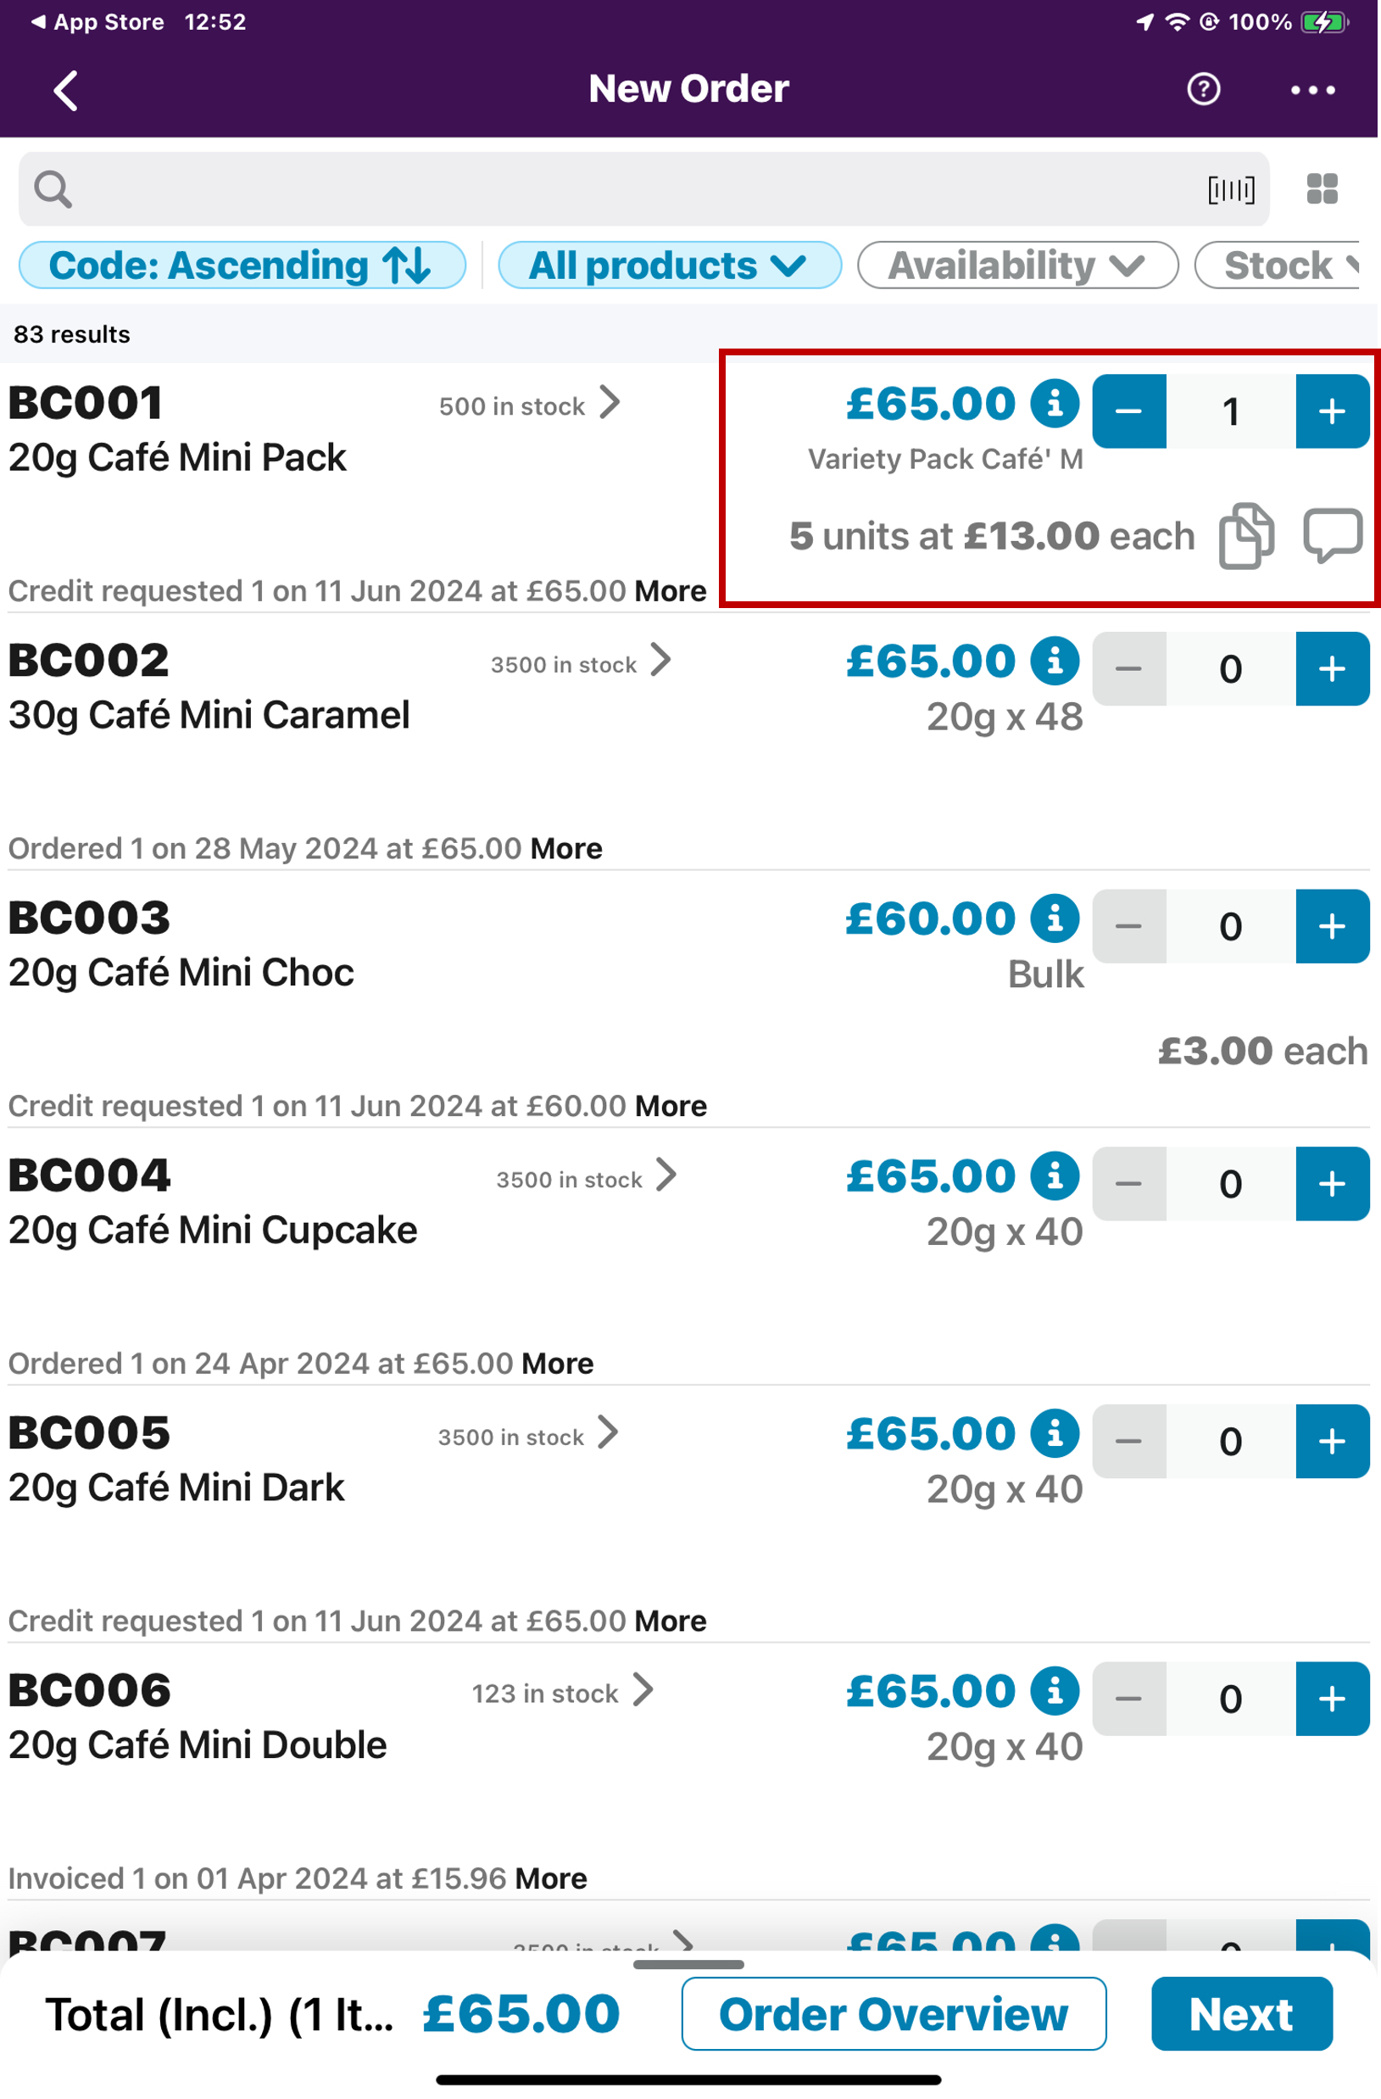Open info icon for BC001 price
Screen dimensions: 1381x2099
point(1055,403)
